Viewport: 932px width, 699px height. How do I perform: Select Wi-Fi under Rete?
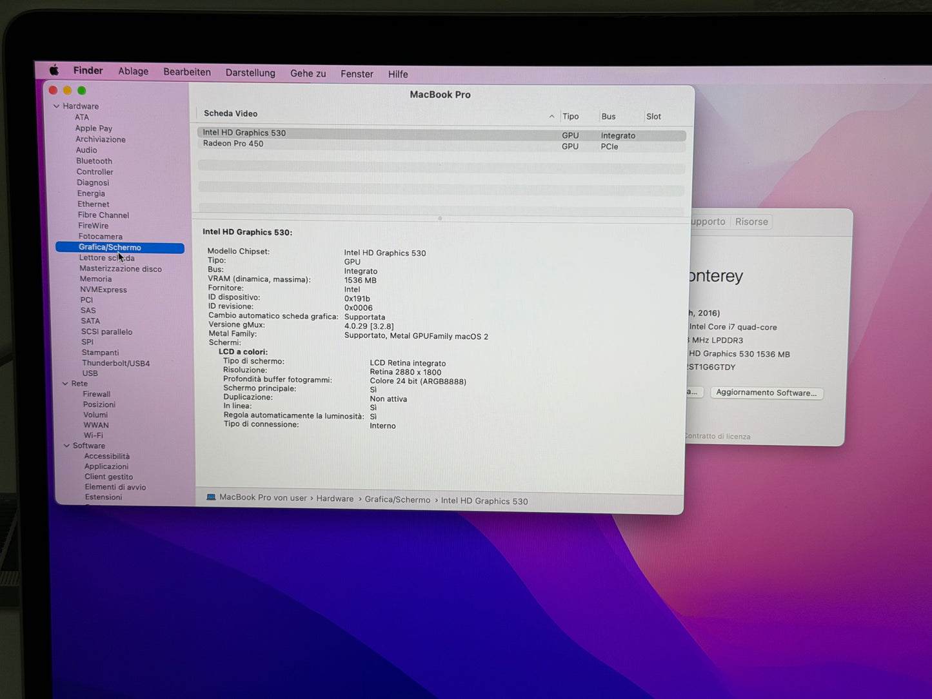(94, 435)
